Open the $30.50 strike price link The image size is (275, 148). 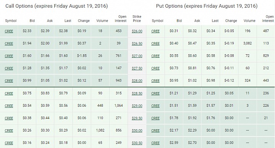pyautogui.click(x=137, y=143)
